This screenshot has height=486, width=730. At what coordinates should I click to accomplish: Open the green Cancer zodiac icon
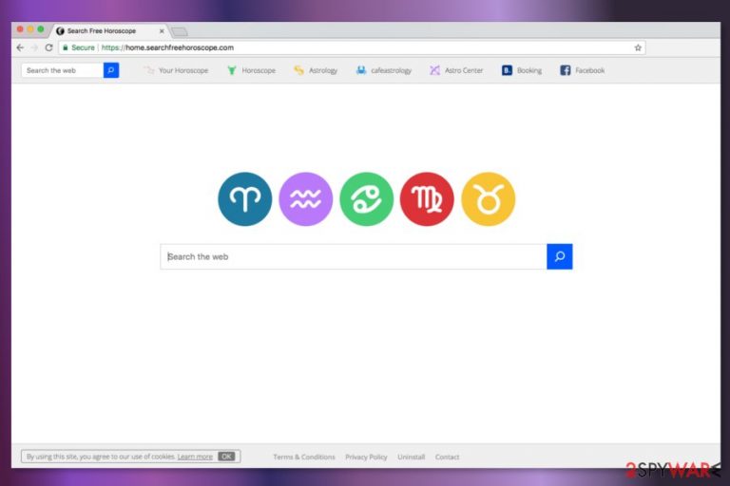coord(366,199)
